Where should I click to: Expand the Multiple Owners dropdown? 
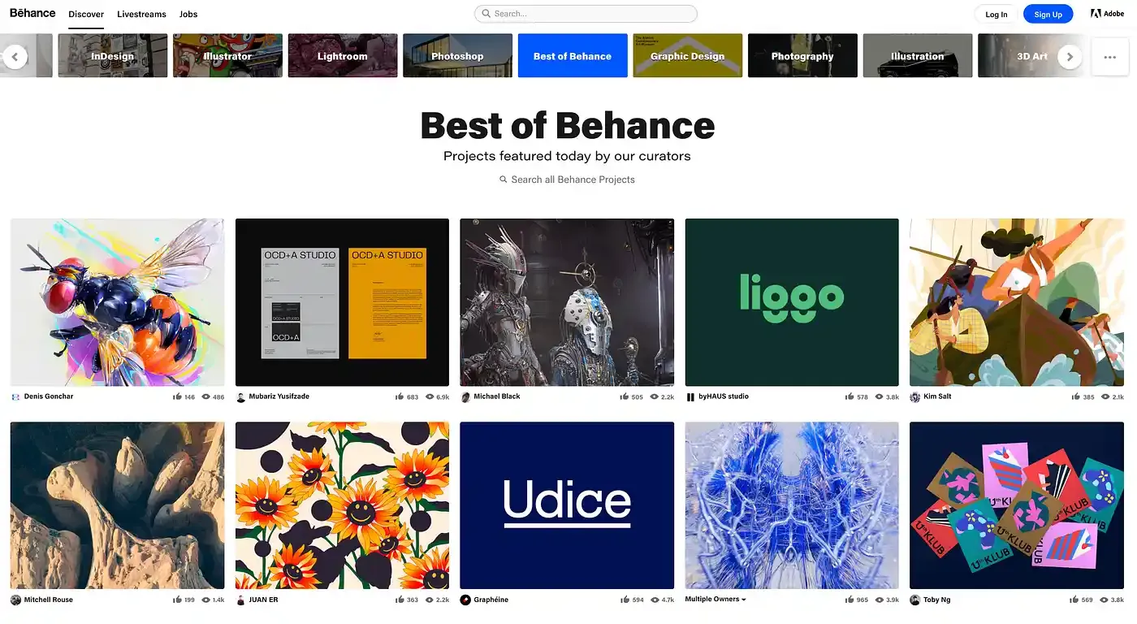click(715, 600)
